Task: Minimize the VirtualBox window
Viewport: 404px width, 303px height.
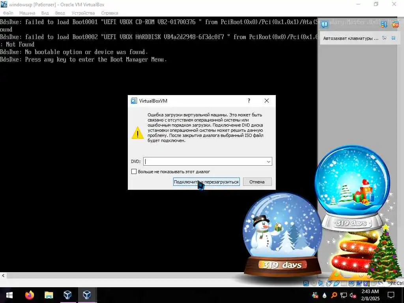Action: [x=358, y=4]
